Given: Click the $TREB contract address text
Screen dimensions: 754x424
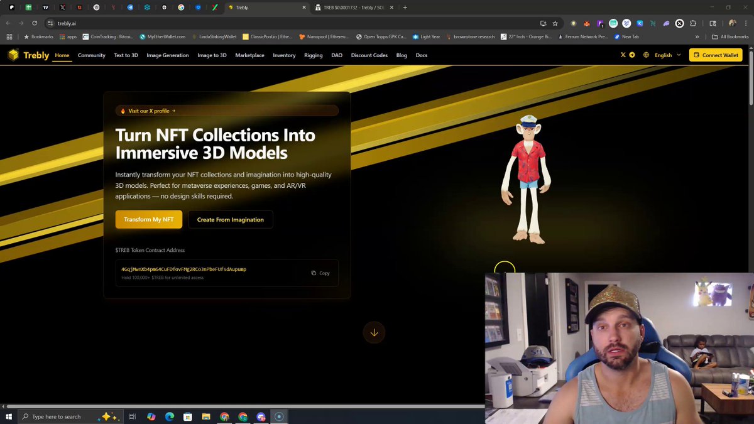Looking at the screenshot, I should 183,269.
